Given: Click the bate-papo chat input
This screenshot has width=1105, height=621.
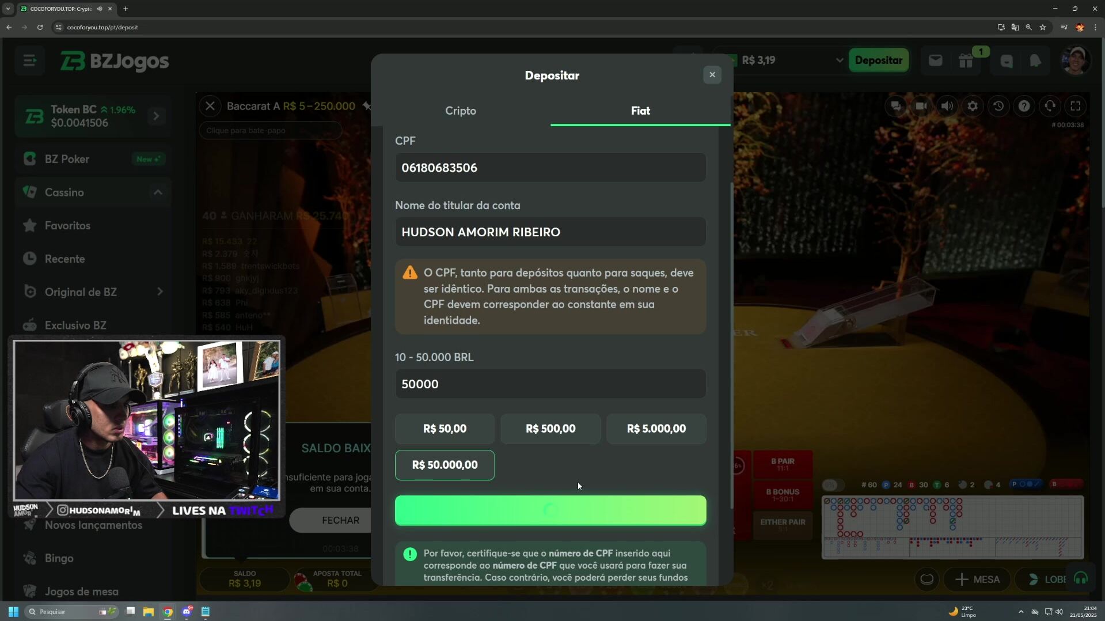Looking at the screenshot, I should (271, 131).
